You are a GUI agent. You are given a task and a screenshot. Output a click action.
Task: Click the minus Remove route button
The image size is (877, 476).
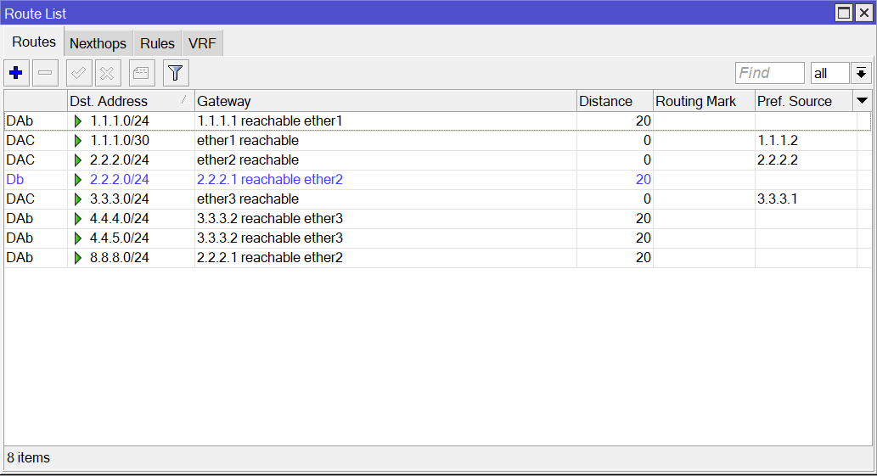(45, 73)
